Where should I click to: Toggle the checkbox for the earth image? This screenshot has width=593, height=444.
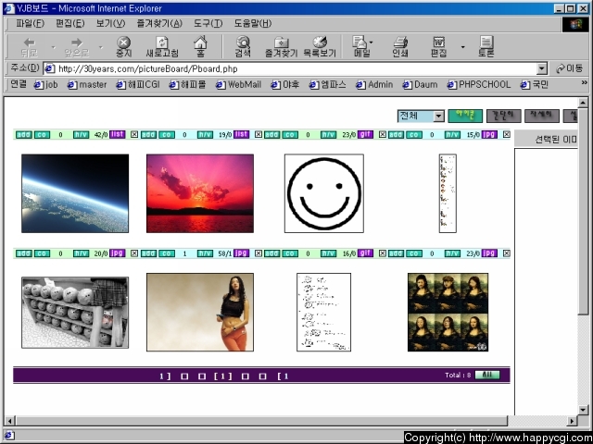coord(134,134)
